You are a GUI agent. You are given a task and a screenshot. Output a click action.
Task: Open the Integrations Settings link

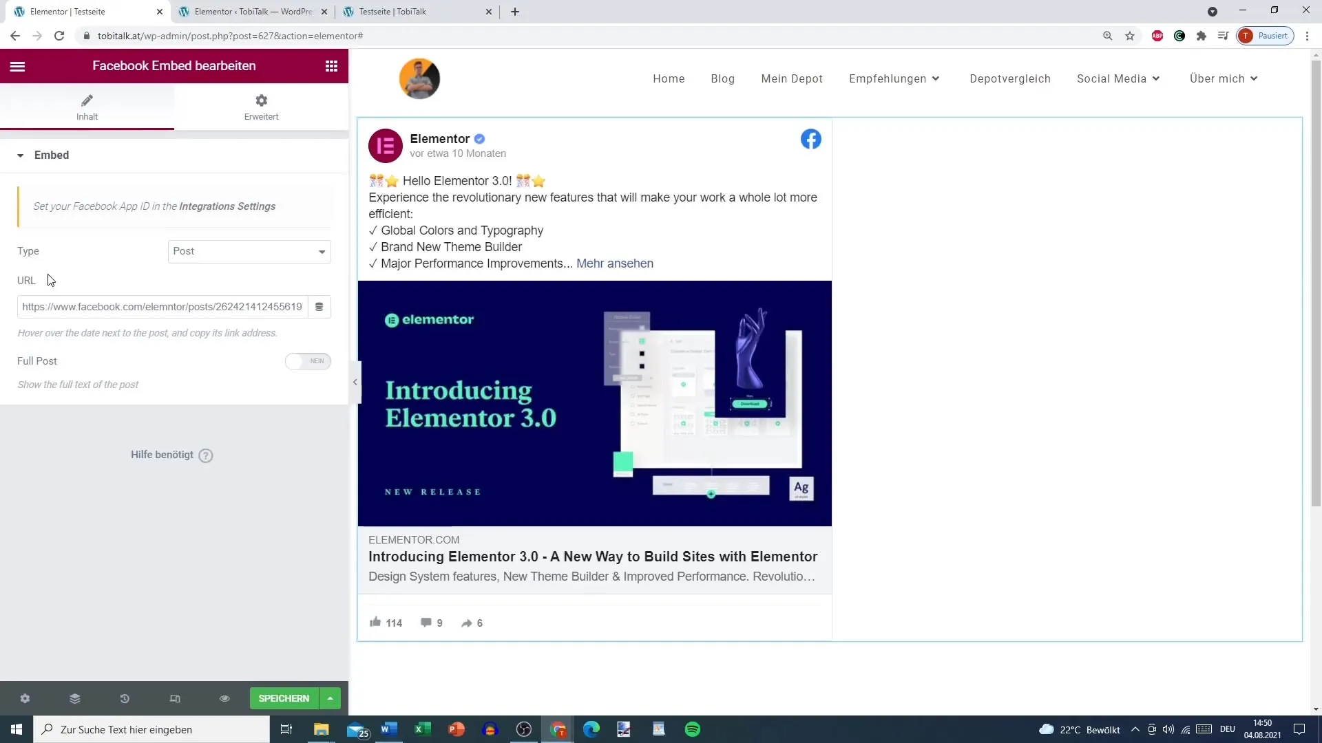[x=227, y=206]
